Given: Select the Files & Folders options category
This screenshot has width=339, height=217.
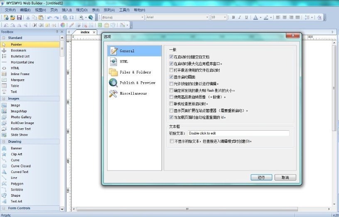Looking at the screenshot, I should tap(135, 72).
